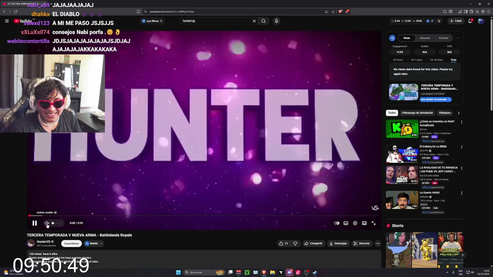Image resolution: width=493 pixels, height=277 pixels.
Task: Click the Windows Start button
Action: pyautogui.click(x=178, y=272)
